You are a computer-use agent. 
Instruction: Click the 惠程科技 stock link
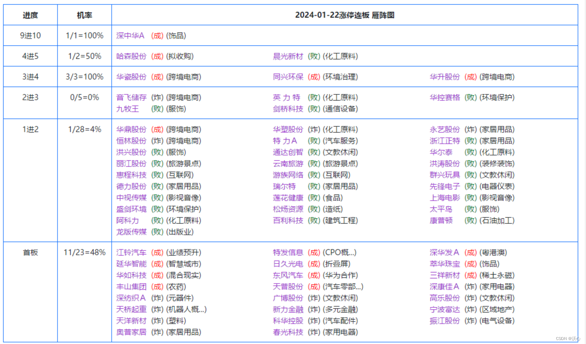click(131, 175)
